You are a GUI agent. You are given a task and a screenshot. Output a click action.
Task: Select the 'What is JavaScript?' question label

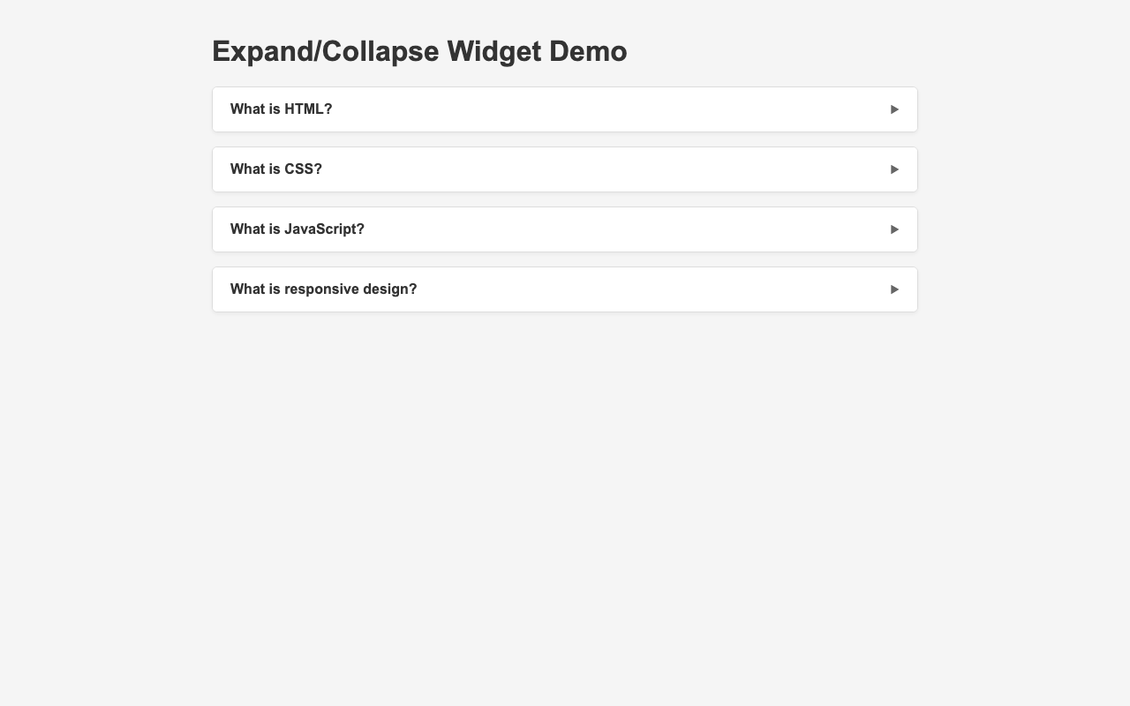(x=297, y=229)
